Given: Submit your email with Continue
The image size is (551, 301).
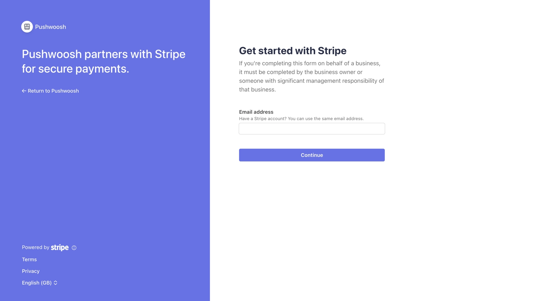Looking at the screenshot, I should (x=312, y=155).
